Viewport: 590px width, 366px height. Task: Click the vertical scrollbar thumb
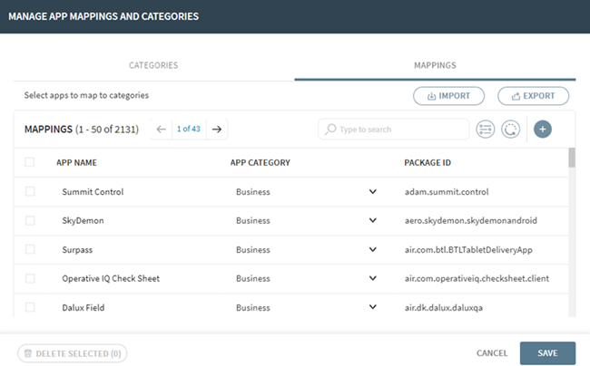pos(572,158)
